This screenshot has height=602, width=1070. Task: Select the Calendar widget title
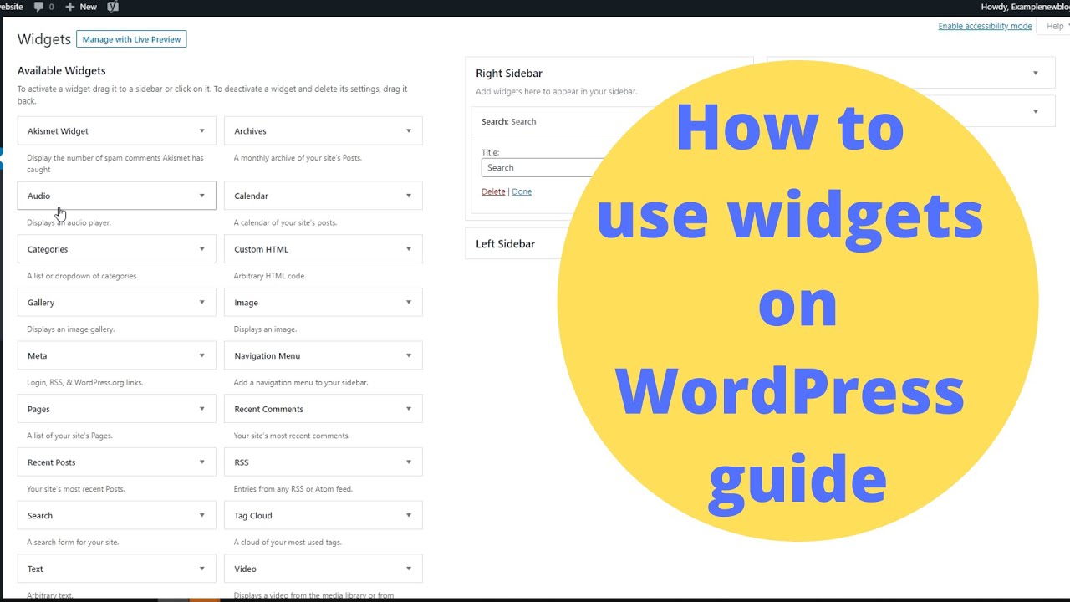click(x=251, y=196)
